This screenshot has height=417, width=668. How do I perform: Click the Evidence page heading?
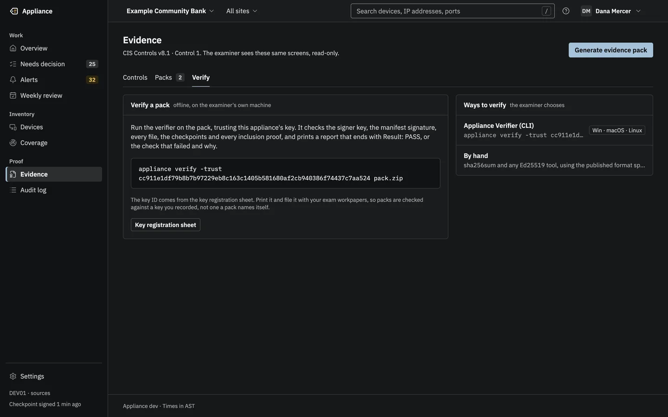tap(142, 40)
